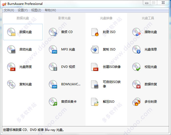This screenshot has height=135, width=171.
Task: Launch the 音频采集卡 audio grabber icon
Action: [x=53, y=102]
